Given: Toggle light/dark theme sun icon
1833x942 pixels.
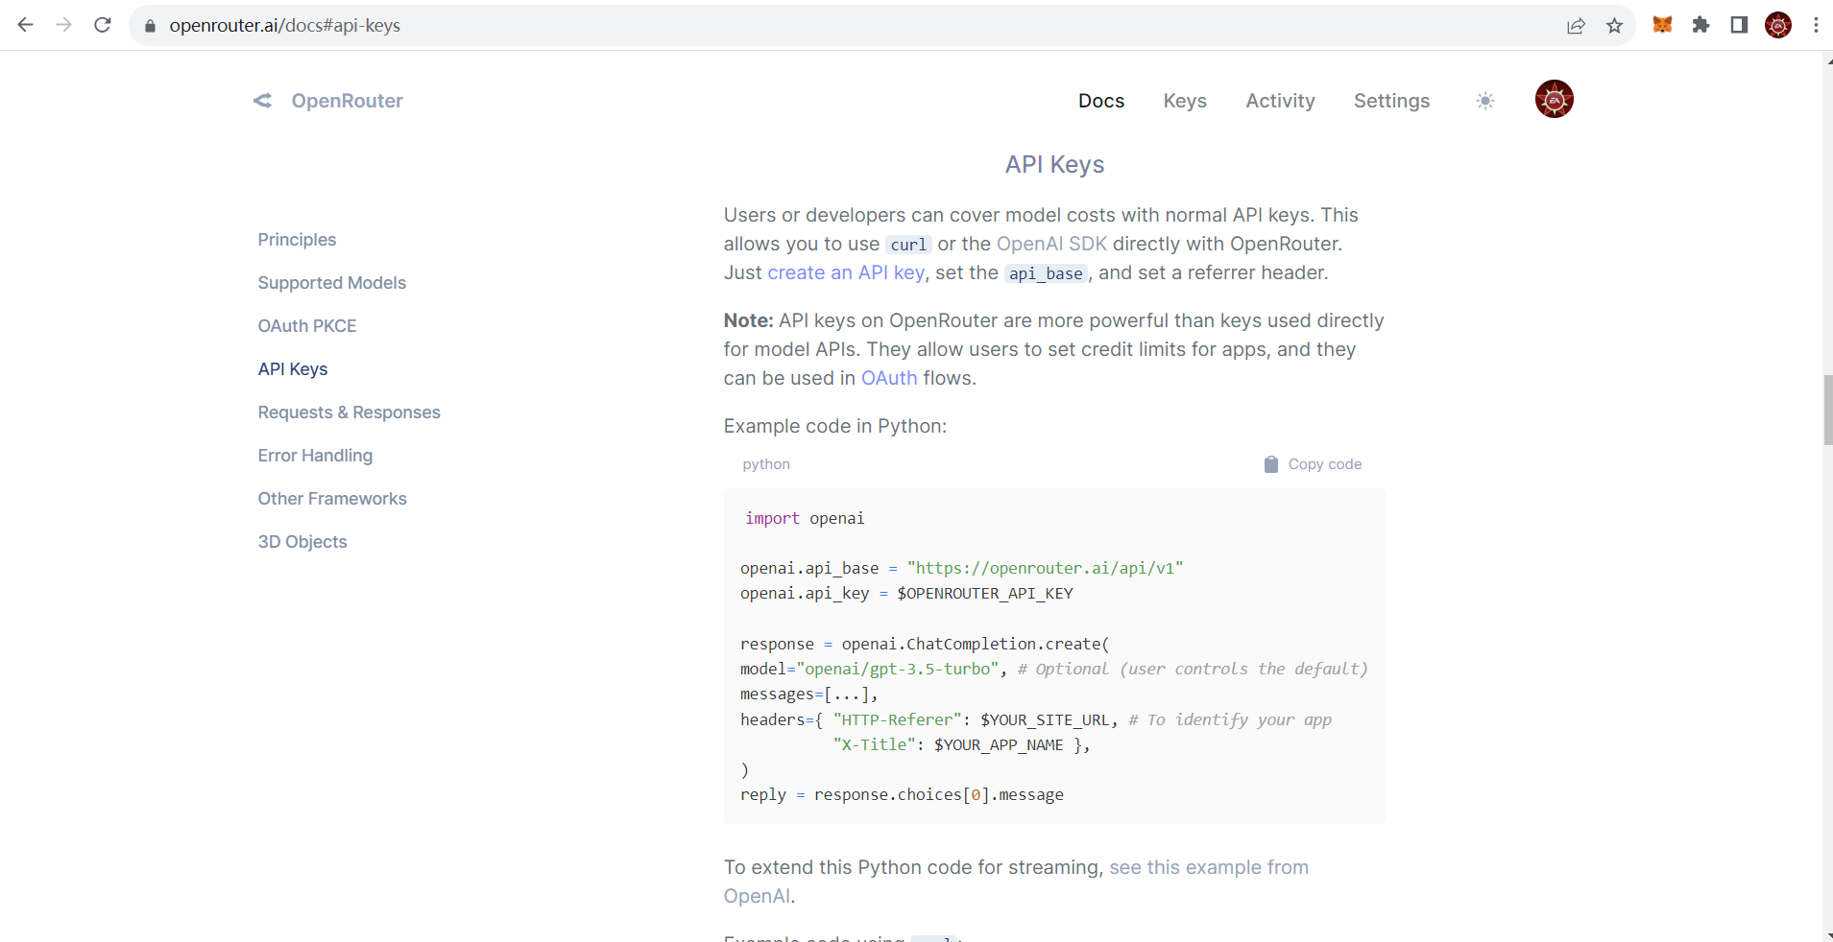Looking at the screenshot, I should pos(1485,101).
